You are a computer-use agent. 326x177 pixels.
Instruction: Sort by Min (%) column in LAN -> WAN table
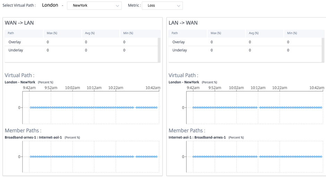(x=304, y=33)
